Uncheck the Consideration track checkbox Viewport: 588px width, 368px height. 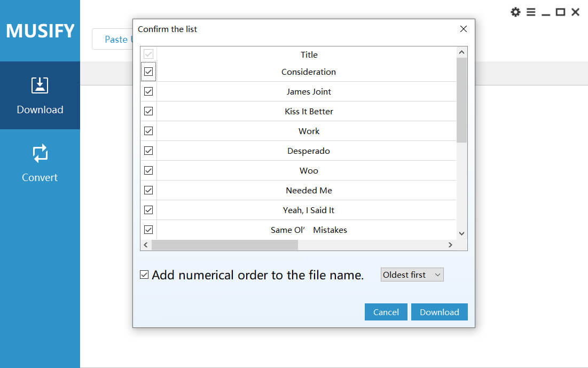click(x=148, y=72)
